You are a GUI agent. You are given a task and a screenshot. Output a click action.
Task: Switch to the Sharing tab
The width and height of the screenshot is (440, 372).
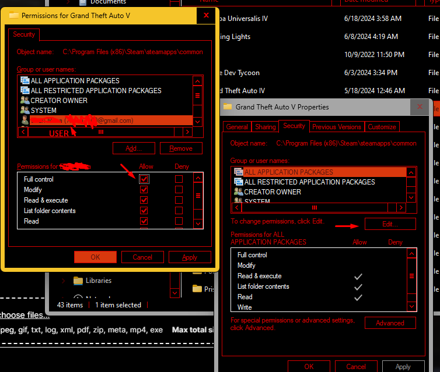pyautogui.click(x=266, y=126)
